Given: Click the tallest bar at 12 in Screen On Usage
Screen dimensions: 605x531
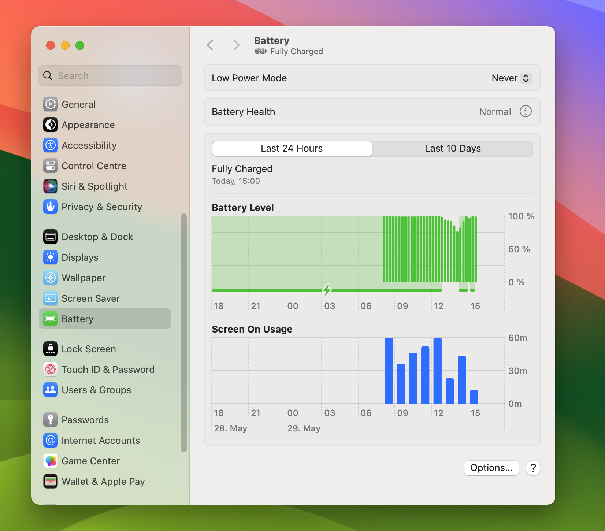Looking at the screenshot, I should (437, 371).
